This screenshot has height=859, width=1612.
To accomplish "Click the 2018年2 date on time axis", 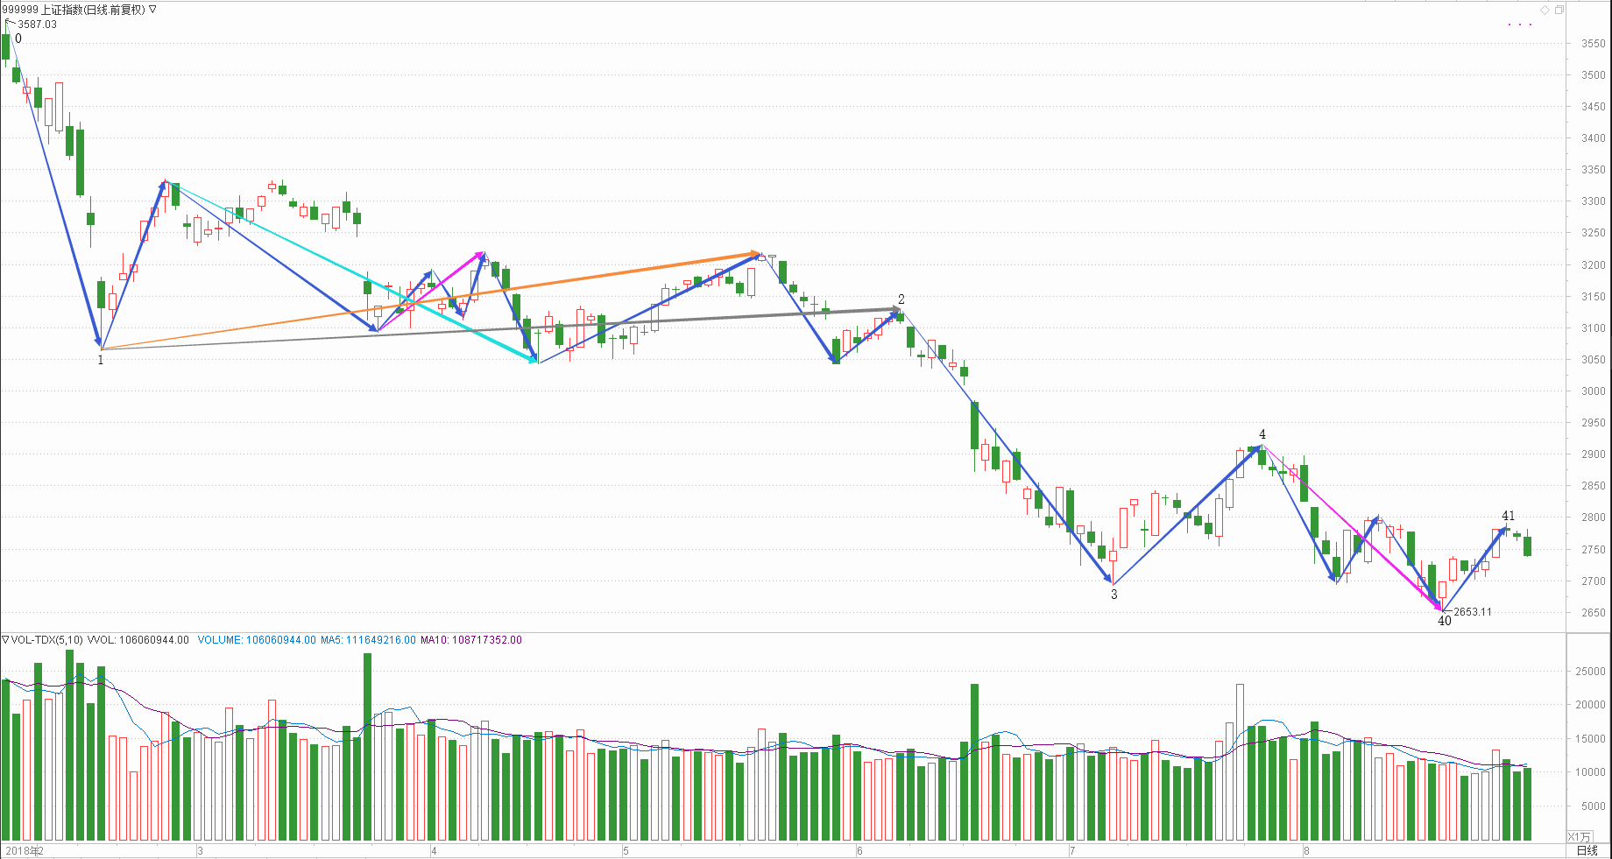I will (x=25, y=850).
